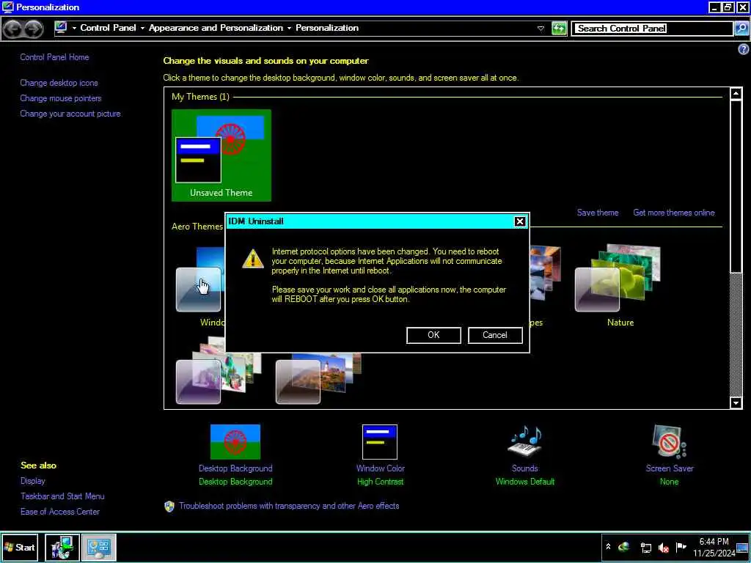Expand dropdown arrow before Control Panel breadcrumb
Viewport: 751px width, 563px height.
pos(74,29)
